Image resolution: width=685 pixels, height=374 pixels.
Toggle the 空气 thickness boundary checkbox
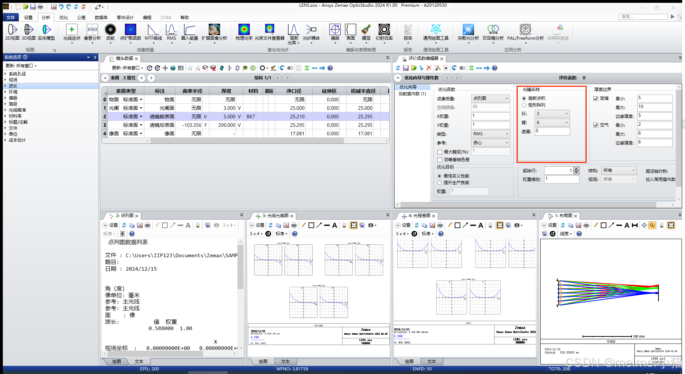(596, 125)
